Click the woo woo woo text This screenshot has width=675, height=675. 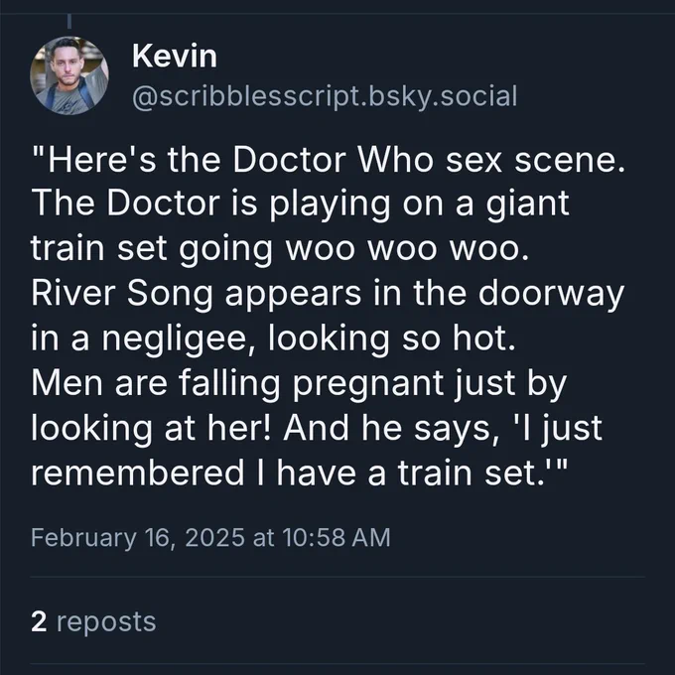[x=407, y=249]
